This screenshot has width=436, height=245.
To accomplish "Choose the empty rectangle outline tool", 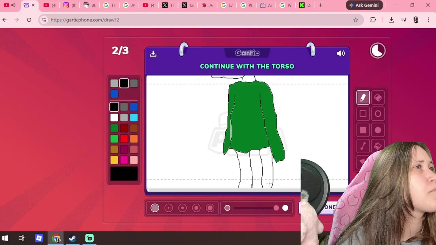I will point(363,114).
